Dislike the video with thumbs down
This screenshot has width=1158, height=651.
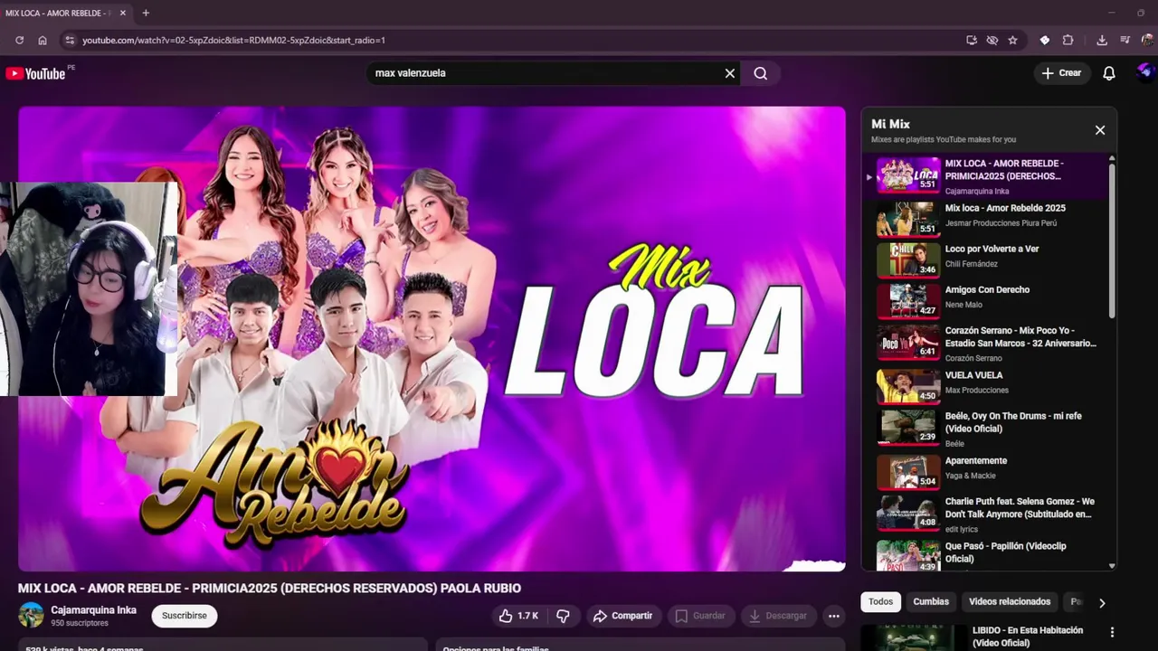(563, 616)
